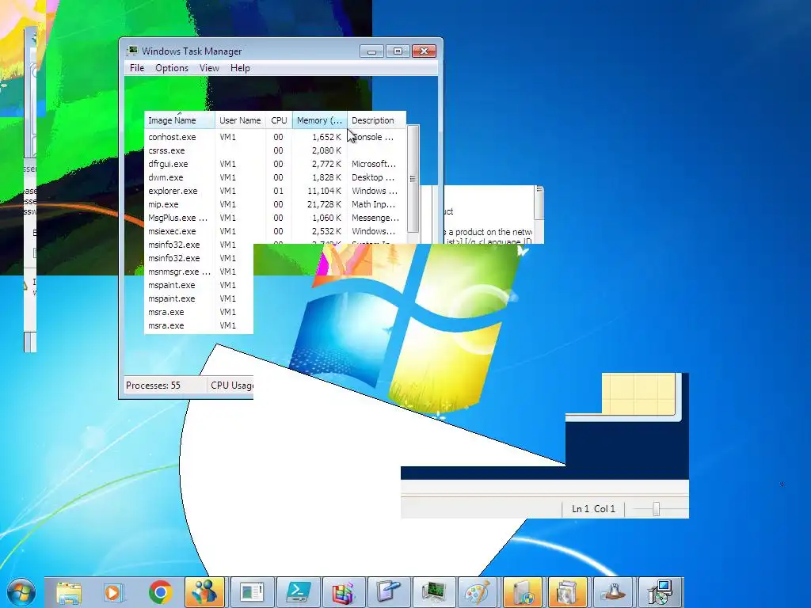Select the msnmsgr.exe process row

(199, 272)
